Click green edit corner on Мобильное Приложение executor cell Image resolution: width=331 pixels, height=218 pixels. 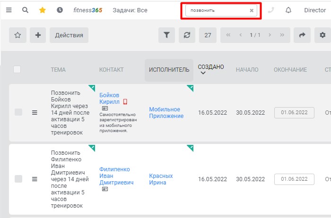click(x=191, y=88)
